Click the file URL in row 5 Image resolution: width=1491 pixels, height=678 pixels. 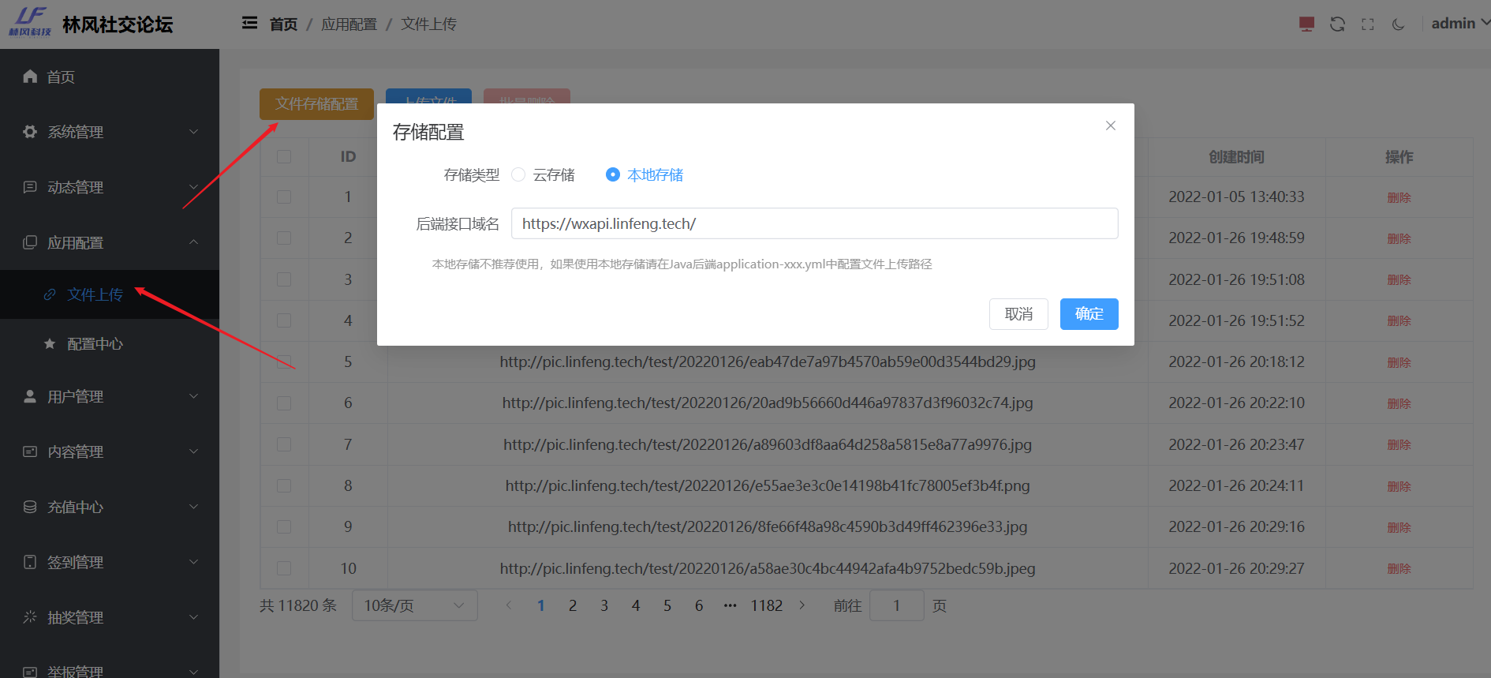768,361
